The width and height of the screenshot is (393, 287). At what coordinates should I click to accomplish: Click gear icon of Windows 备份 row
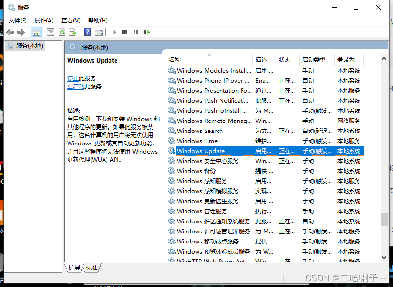[172, 171]
